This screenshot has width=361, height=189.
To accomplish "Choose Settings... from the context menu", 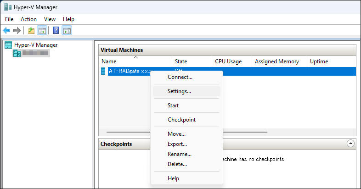I will pyautogui.click(x=179, y=91).
